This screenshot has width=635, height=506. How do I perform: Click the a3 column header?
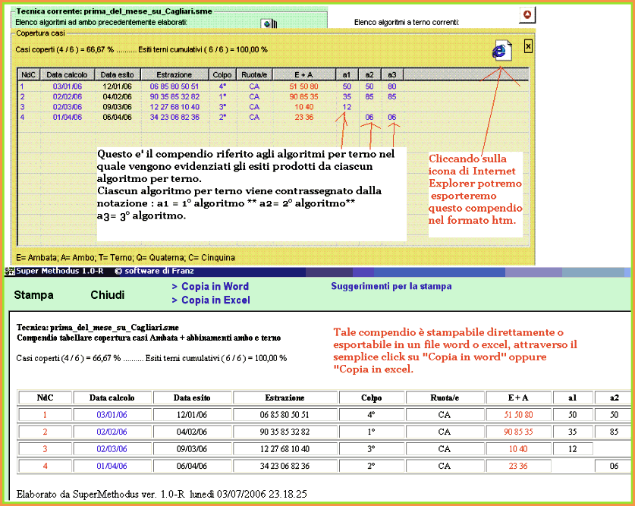[x=392, y=74]
